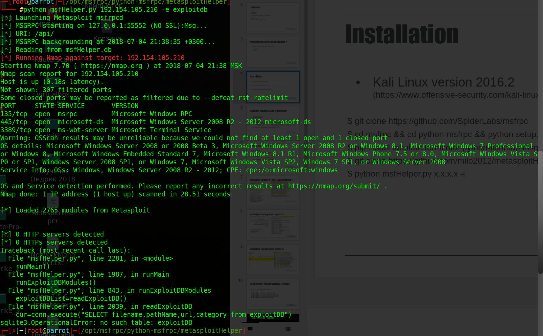
Task: Open slide 10 'msfHelper vs Metasploitable2' thumbnail
Action: pos(273,294)
